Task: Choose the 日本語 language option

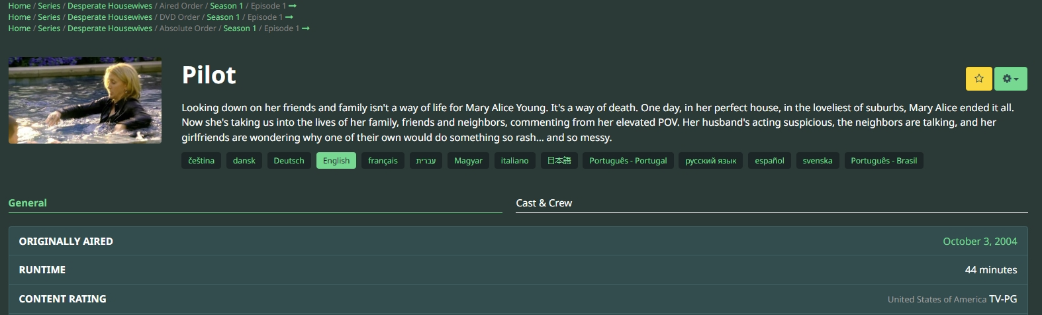Action: [x=559, y=161]
